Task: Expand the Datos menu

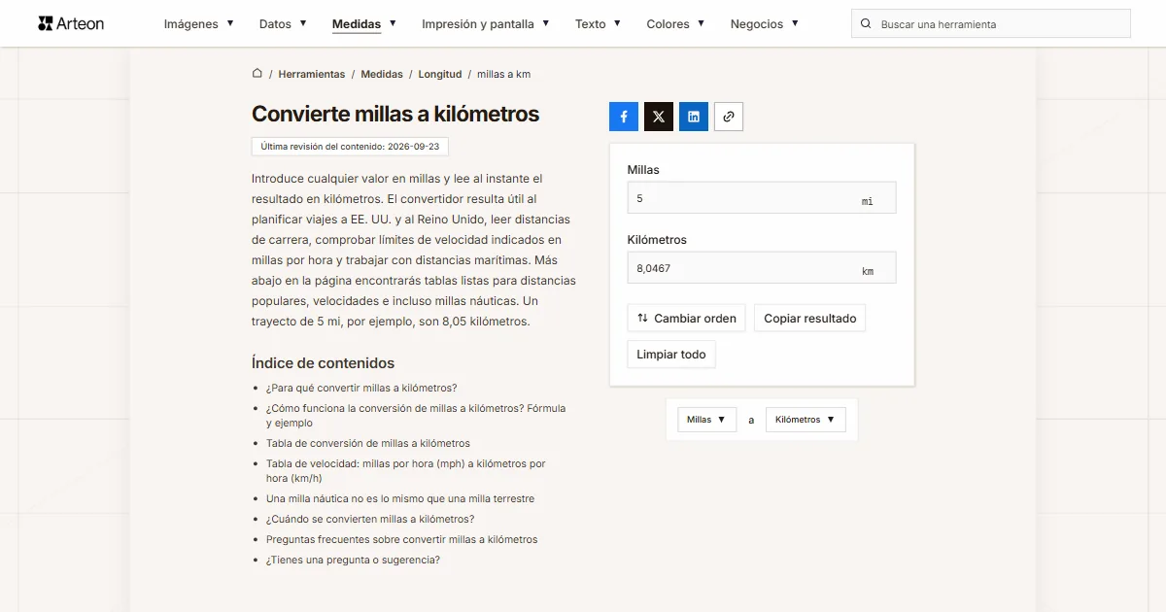Action: coord(283,24)
